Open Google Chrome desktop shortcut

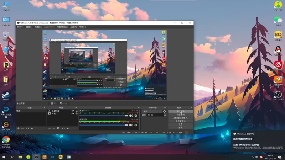coord(6,142)
